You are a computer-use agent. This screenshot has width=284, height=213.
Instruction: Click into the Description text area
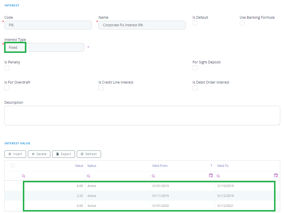click(x=142, y=115)
